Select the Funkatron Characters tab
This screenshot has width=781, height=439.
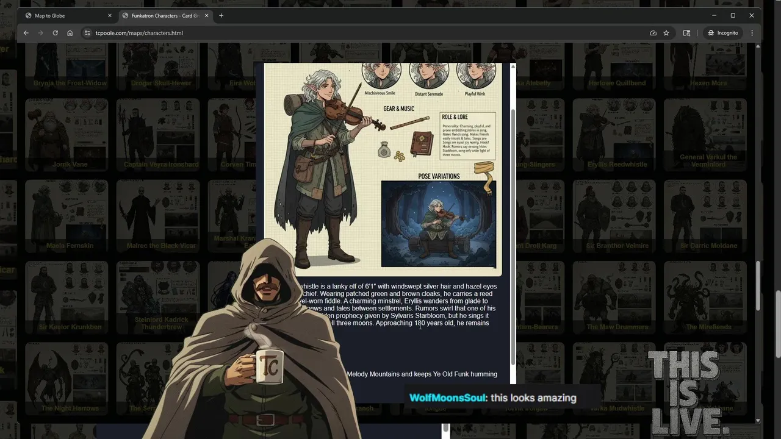coord(165,15)
